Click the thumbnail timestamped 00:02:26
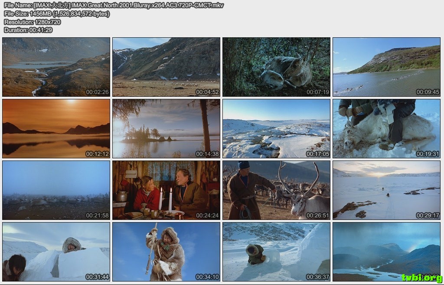The width and height of the screenshot is (444, 285). [56, 67]
